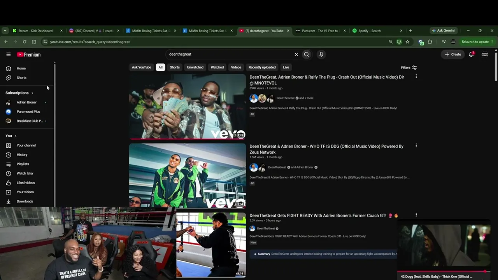Click the YouTube Premium logo

point(29,54)
